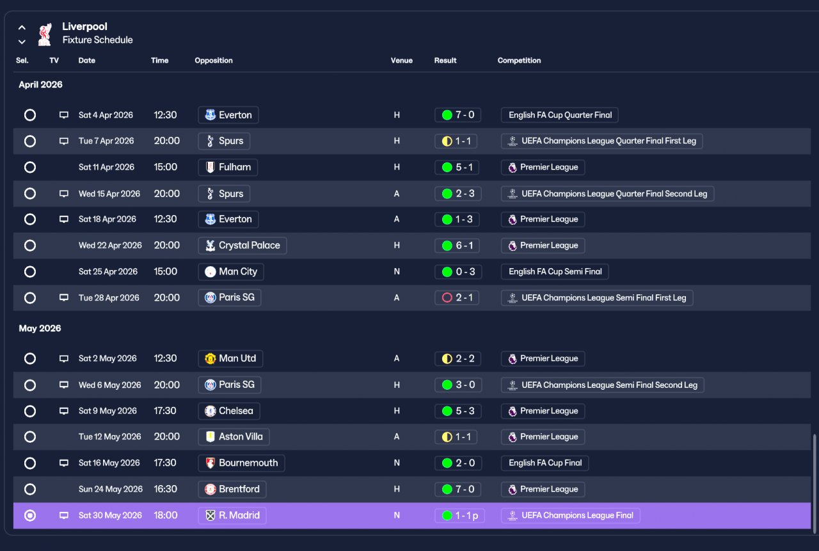
Task: Click the down chevron beside Fixture Schedule
Action: tap(22, 42)
